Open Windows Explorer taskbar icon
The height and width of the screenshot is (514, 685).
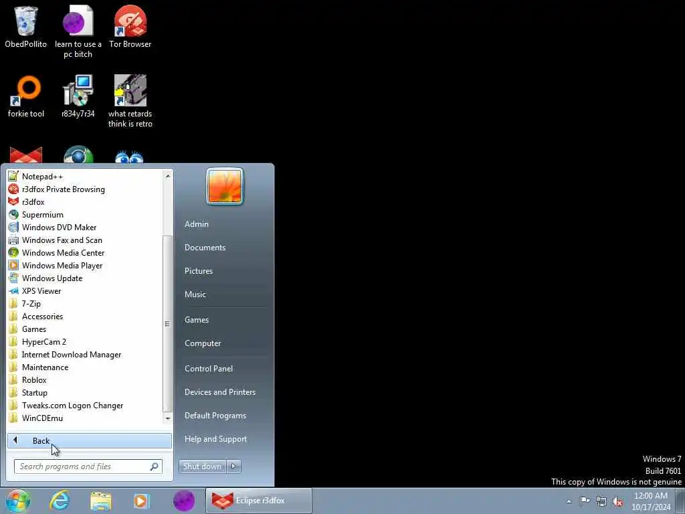pyautogui.click(x=101, y=501)
